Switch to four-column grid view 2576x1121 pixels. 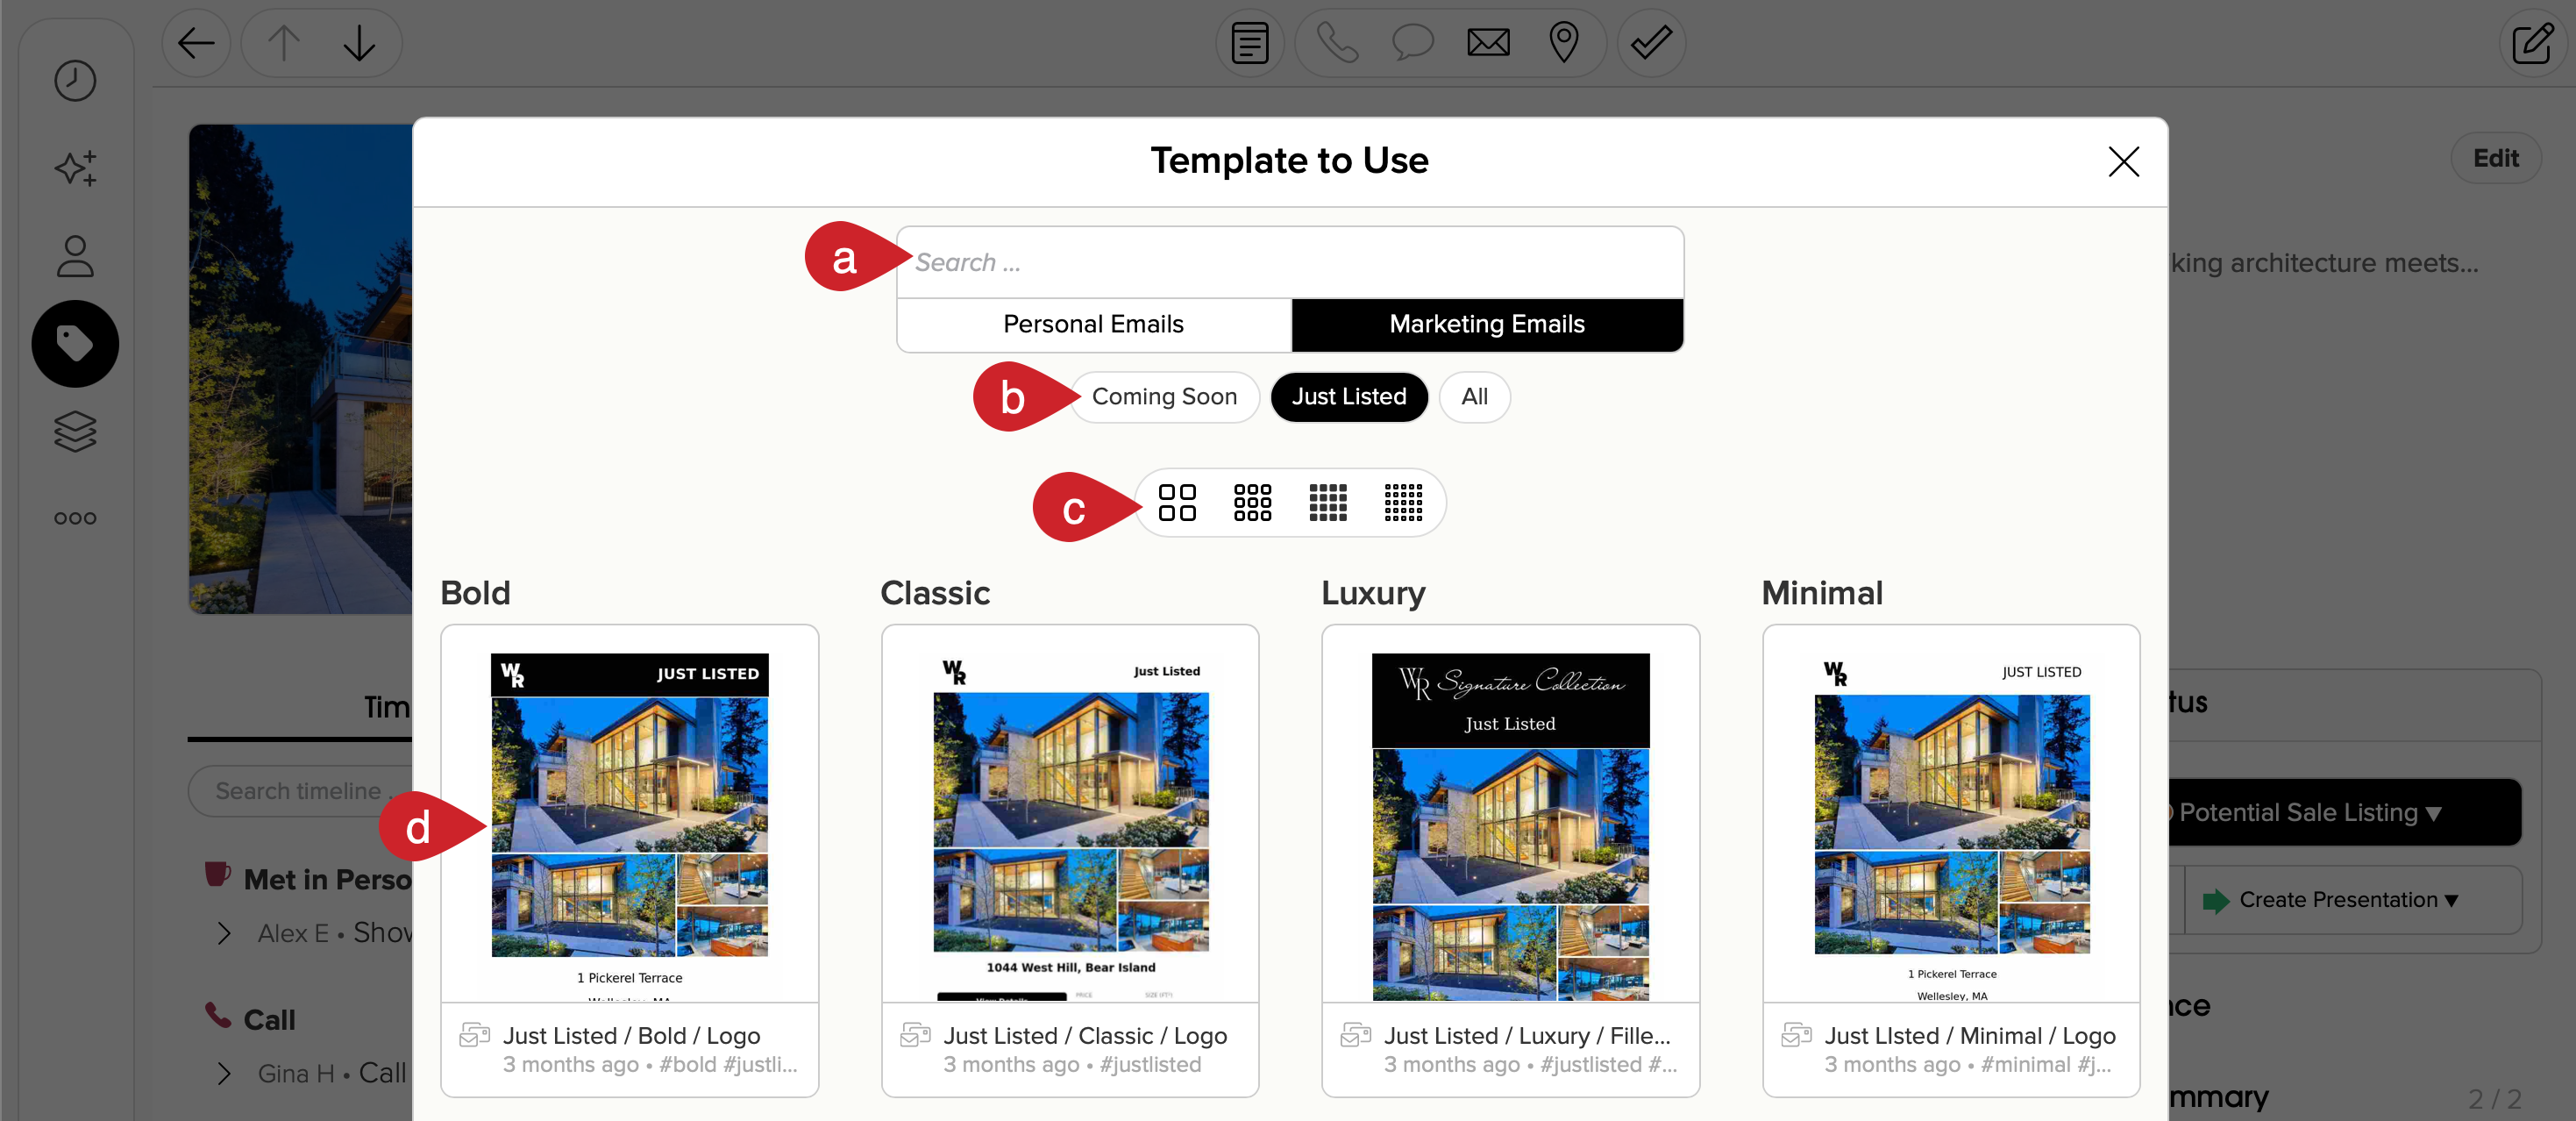tap(1328, 503)
